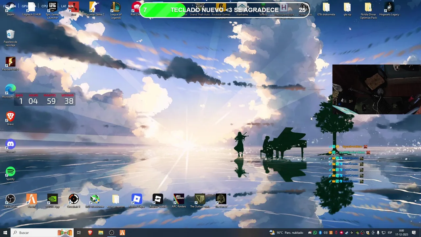Open the notification center icon
This screenshot has height=237, width=421.
coord(414,233)
